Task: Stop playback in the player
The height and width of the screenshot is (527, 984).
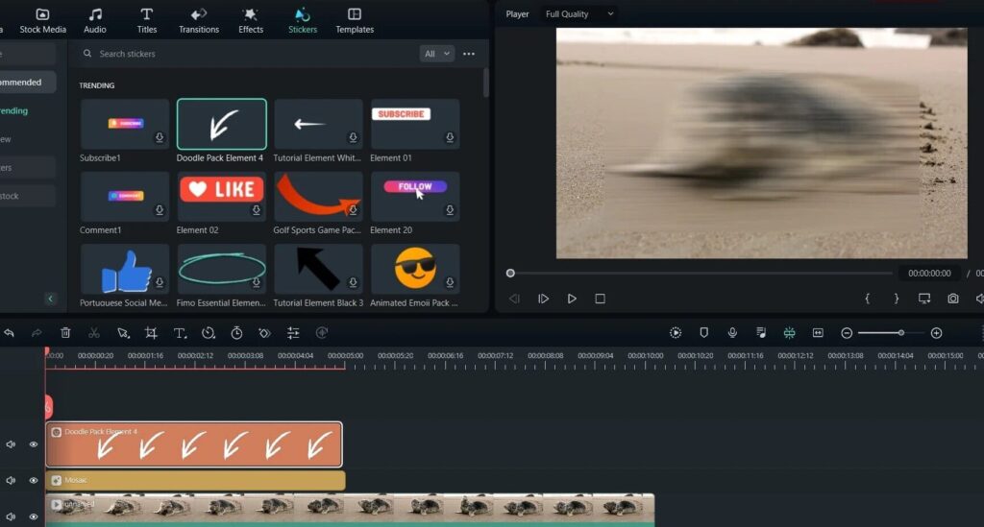Action: (600, 299)
